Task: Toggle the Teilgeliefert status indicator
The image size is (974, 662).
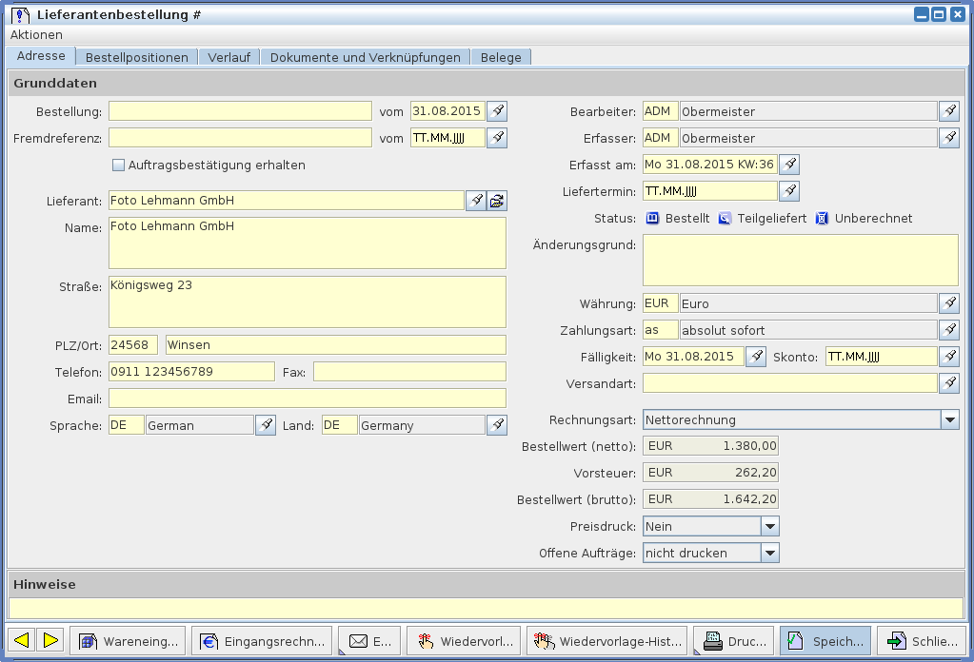Action: point(726,218)
